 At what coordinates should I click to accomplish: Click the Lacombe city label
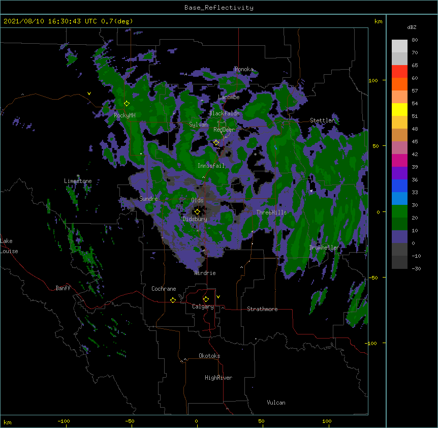229,97
